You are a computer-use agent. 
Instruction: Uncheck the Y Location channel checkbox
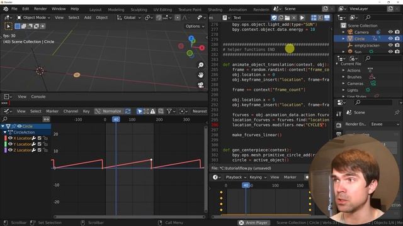click(40, 144)
